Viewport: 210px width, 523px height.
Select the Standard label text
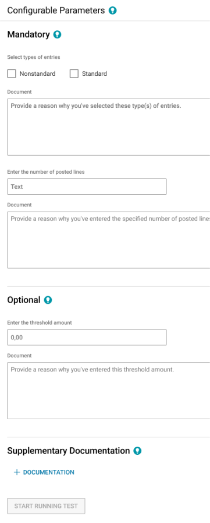(94, 73)
